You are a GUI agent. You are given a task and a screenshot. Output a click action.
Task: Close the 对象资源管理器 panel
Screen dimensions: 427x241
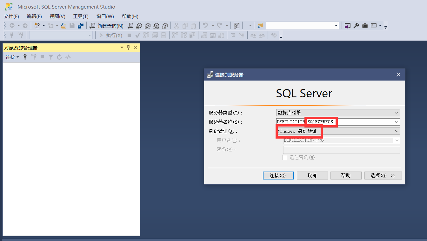pos(135,48)
